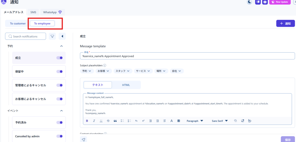Insert a bulleted list in the editor

click(122, 121)
